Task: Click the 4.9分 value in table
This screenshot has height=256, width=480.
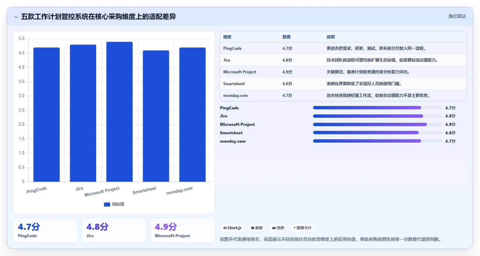Action: [287, 72]
